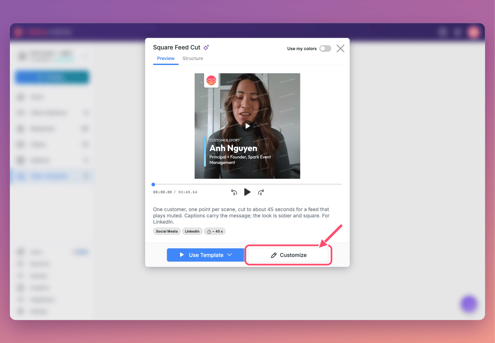This screenshot has height=343, width=495.
Task: Toggle the Use my colors switch
Action: [x=325, y=49]
